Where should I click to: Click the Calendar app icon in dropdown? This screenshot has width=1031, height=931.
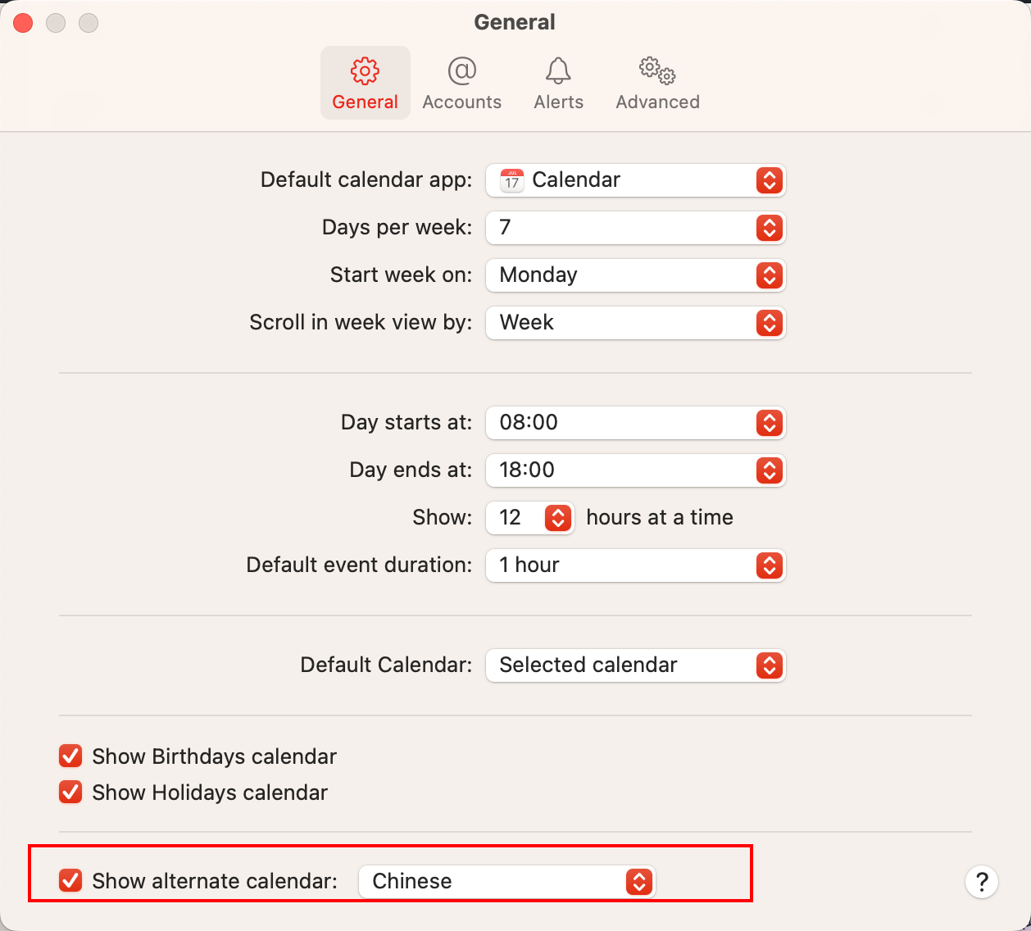coord(512,179)
